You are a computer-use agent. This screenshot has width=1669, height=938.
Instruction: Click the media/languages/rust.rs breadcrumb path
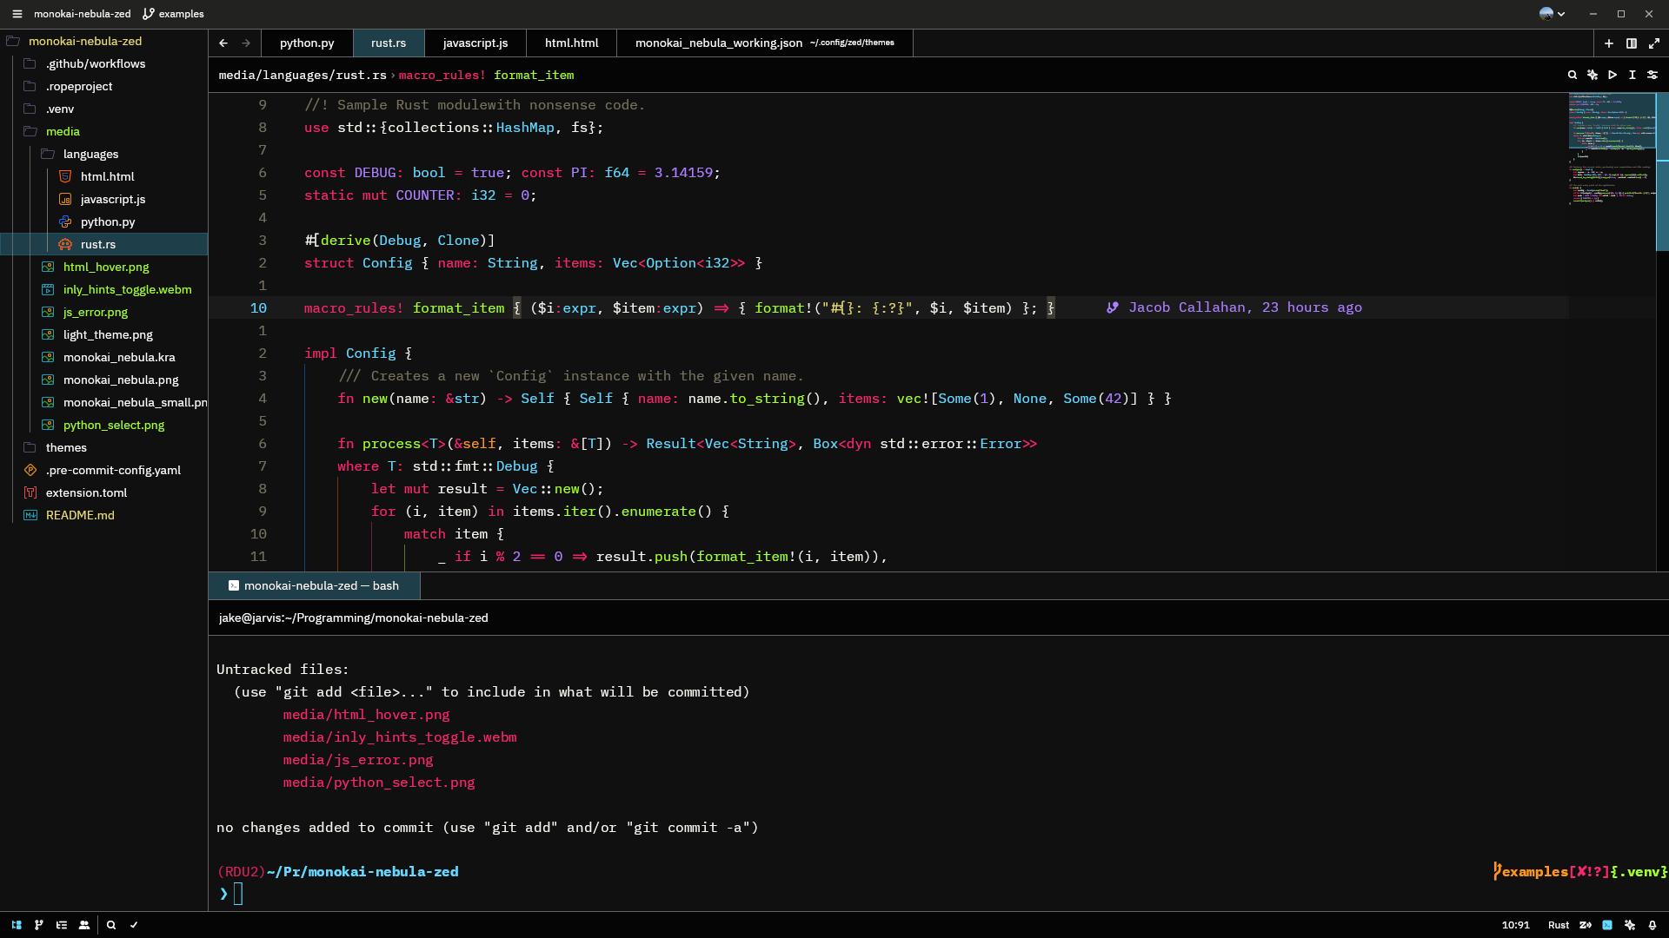click(303, 75)
